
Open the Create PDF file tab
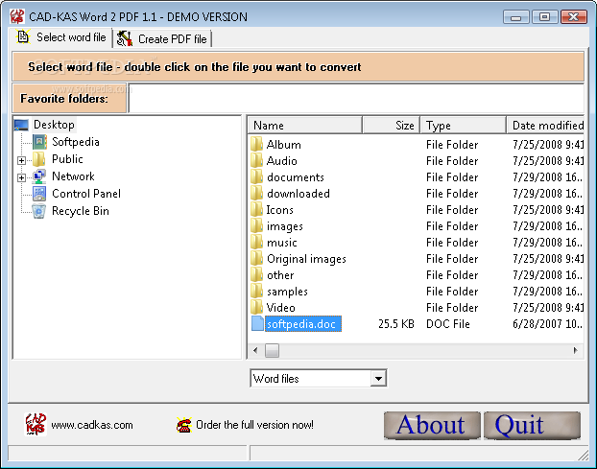pos(162,38)
